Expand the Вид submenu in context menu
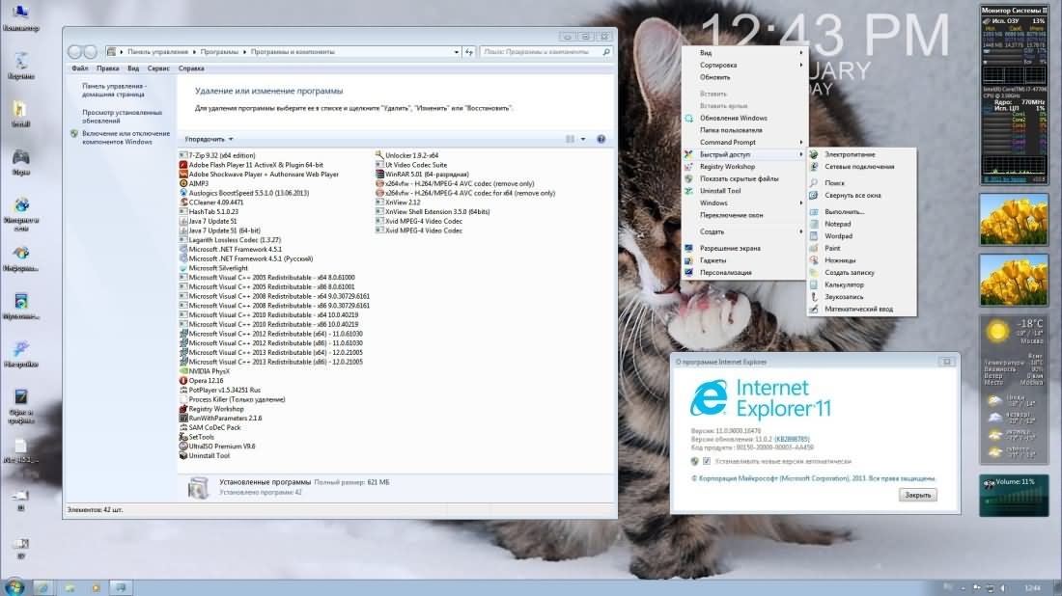1062x596 pixels. tap(744, 53)
